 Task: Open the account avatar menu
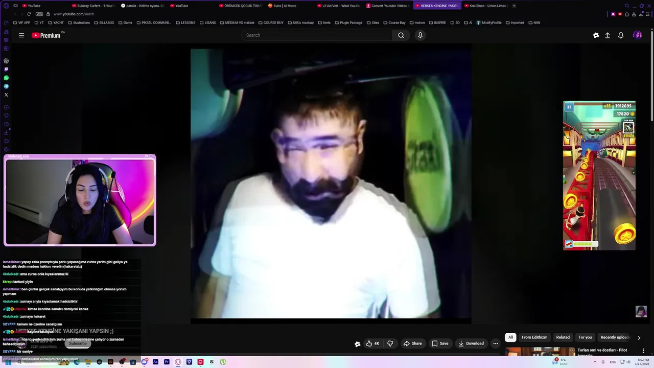coord(637,35)
